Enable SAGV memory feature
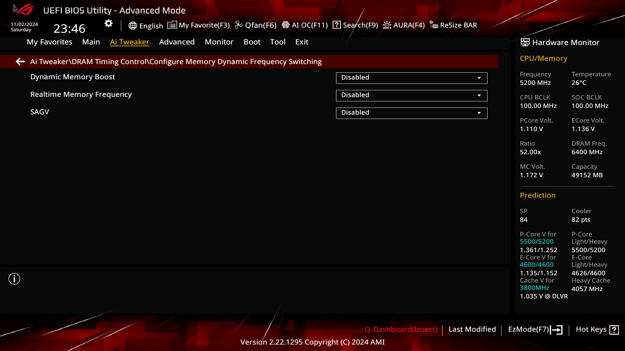The height and width of the screenshot is (351, 625). click(411, 112)
